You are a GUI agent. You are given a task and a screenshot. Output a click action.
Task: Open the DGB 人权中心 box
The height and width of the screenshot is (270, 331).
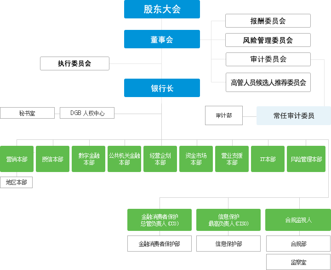87,113
